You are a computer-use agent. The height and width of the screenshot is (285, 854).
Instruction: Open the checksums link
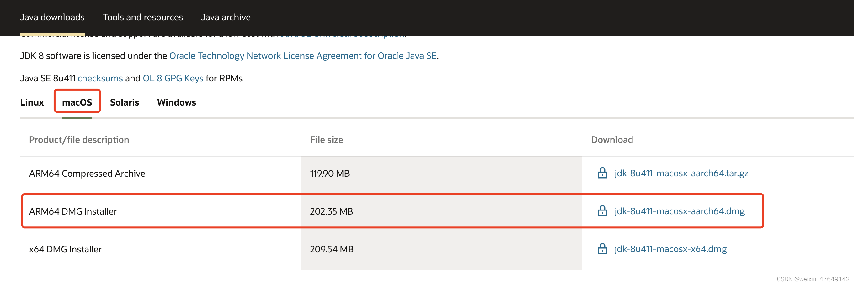point(100,78)
